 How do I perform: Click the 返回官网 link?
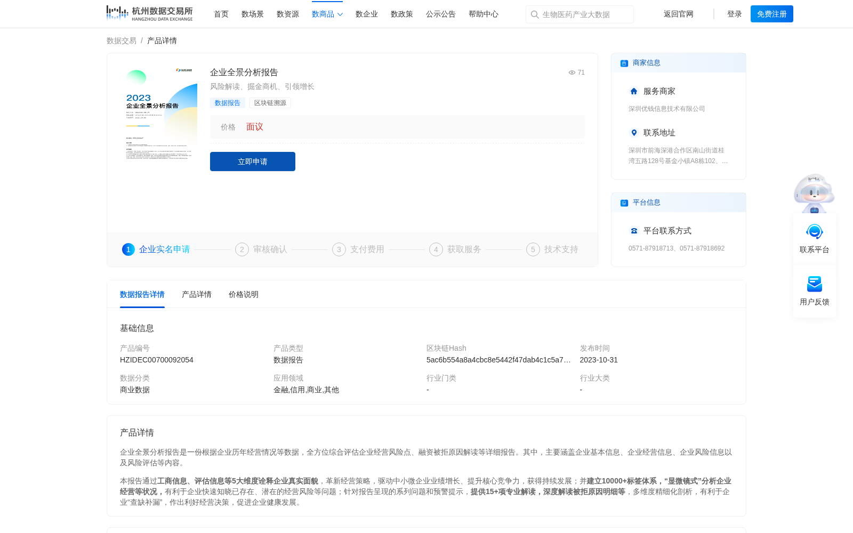pyautogui.click(x=679, y=14)
